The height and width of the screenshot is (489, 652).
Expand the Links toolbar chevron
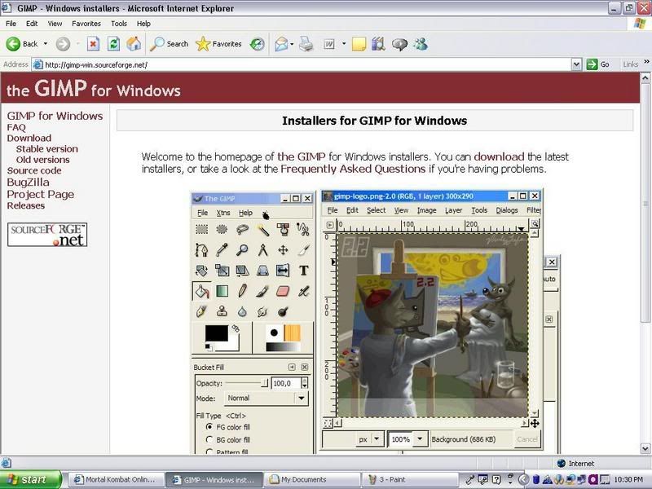tap(646, 62)
